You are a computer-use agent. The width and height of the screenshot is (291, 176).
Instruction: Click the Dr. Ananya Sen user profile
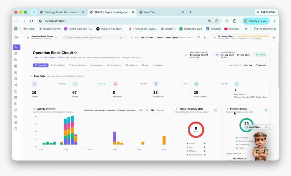pos(241,38)
